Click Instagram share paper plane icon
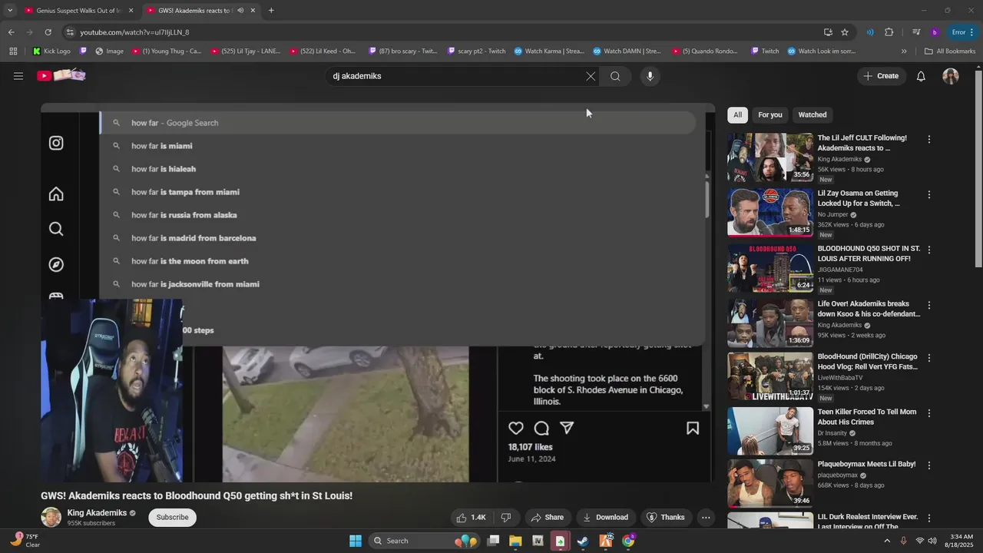Image resolution: width=983 pixels, height=553 pixels. coord(567,428)
